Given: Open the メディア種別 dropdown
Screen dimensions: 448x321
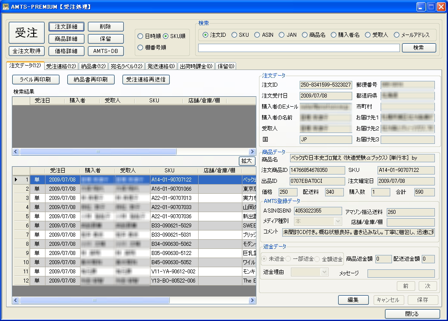Looking at the screenshot, I should coord(338,221).
